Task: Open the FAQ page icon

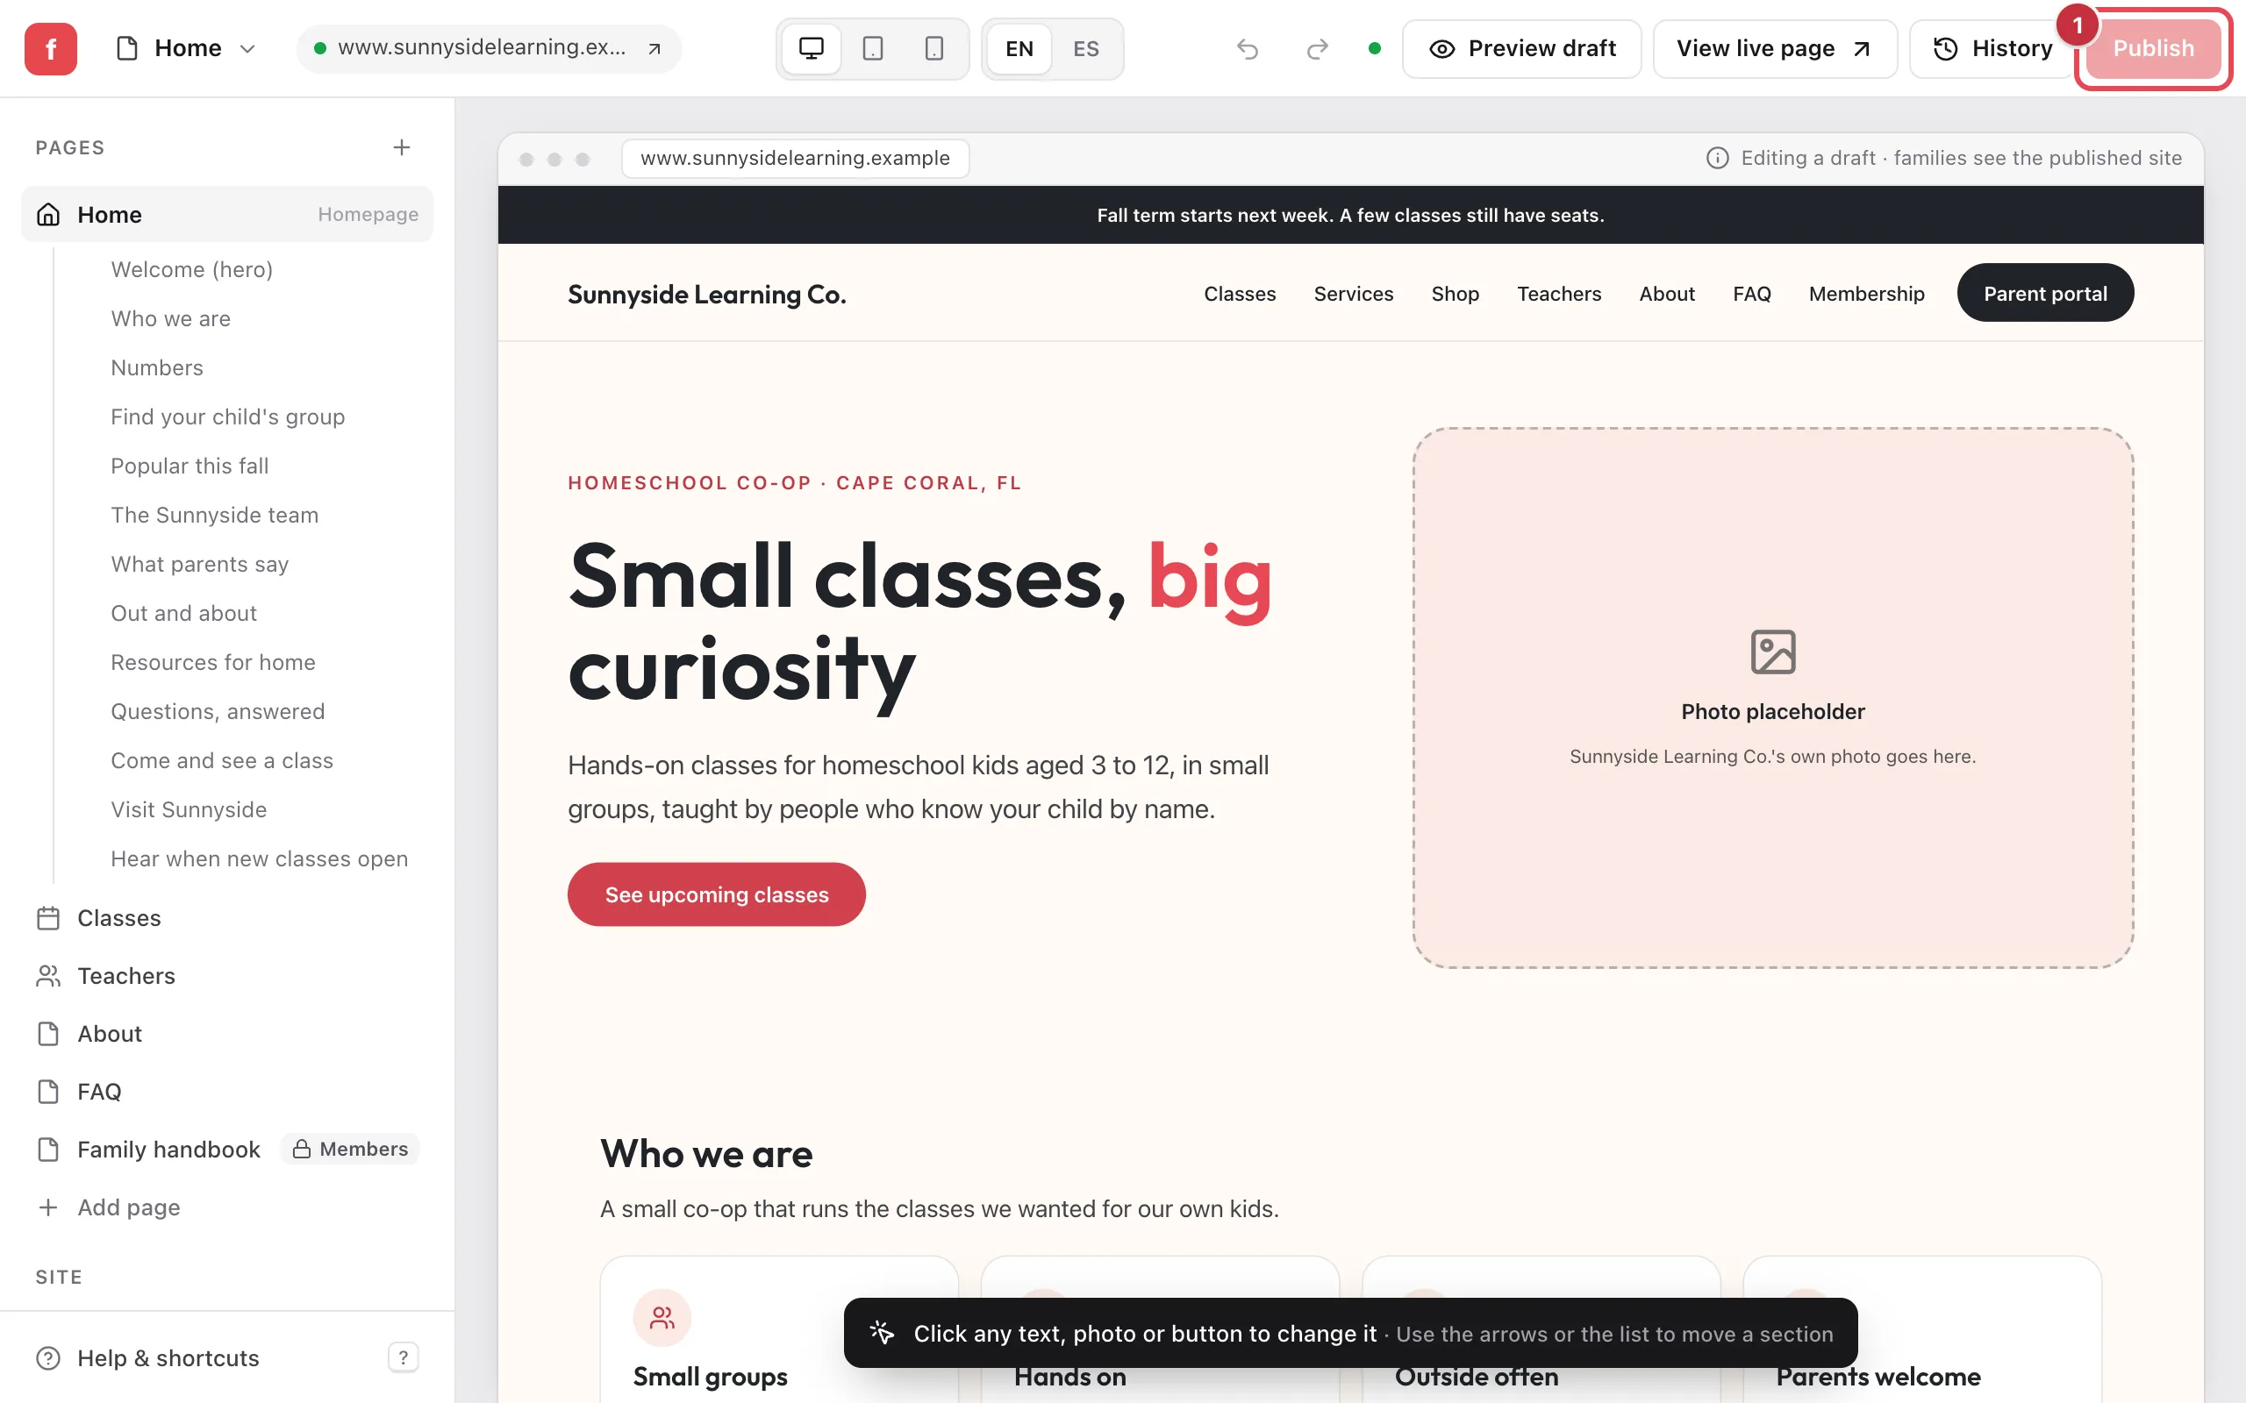Action: [x=48, y=1091]
